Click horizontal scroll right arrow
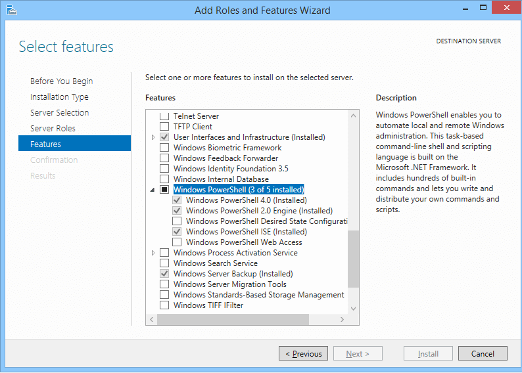The width and height of the screenshot is (522, 373). tap(343, 319)
